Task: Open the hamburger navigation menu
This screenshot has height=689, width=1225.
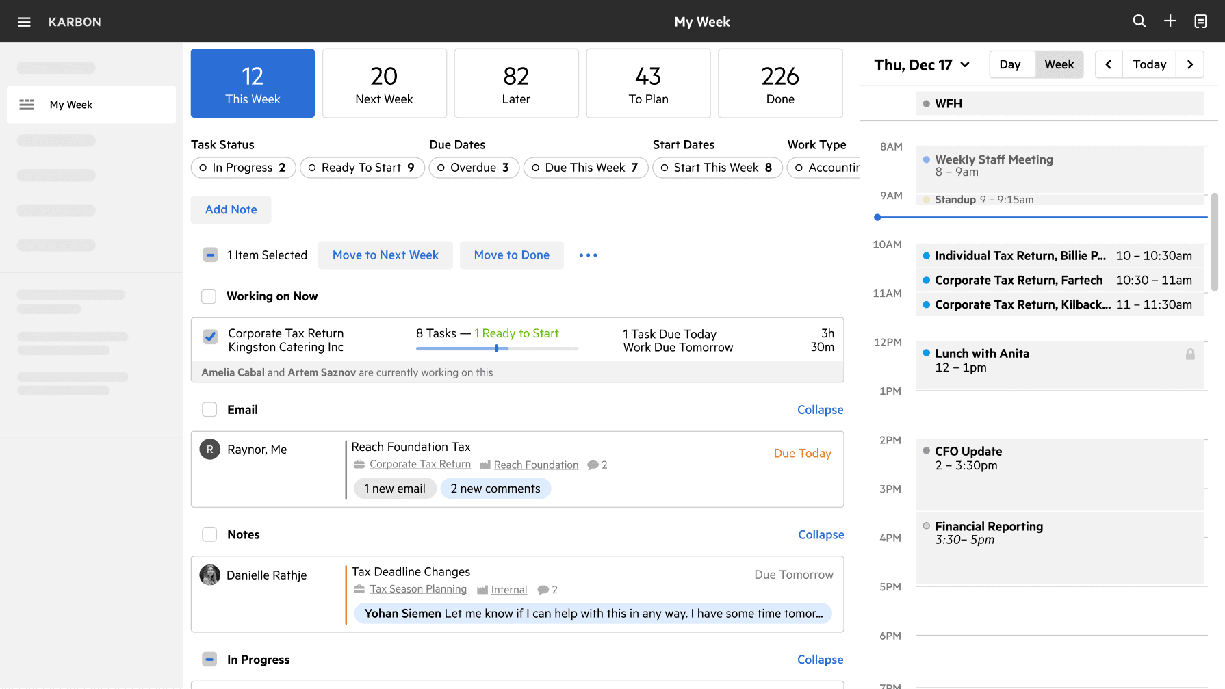Action: click(x=24, y=22)
